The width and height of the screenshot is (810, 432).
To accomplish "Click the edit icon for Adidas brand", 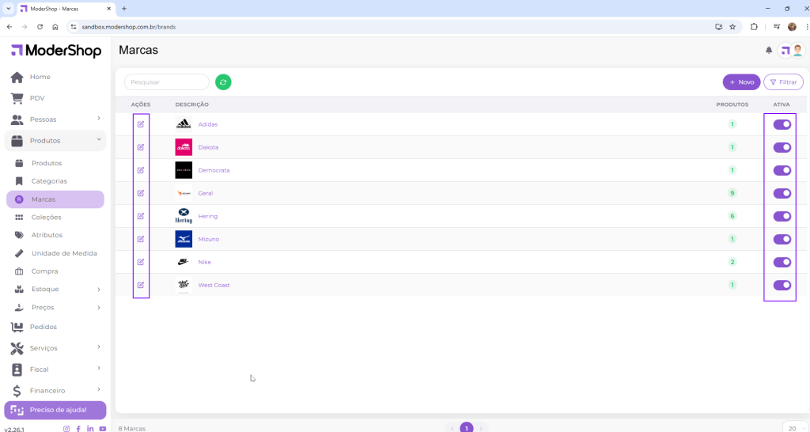I will click(x=141, y=124).
